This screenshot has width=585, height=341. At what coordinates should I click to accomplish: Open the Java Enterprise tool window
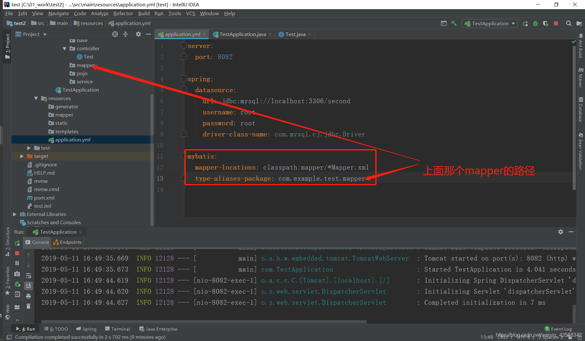158,329
